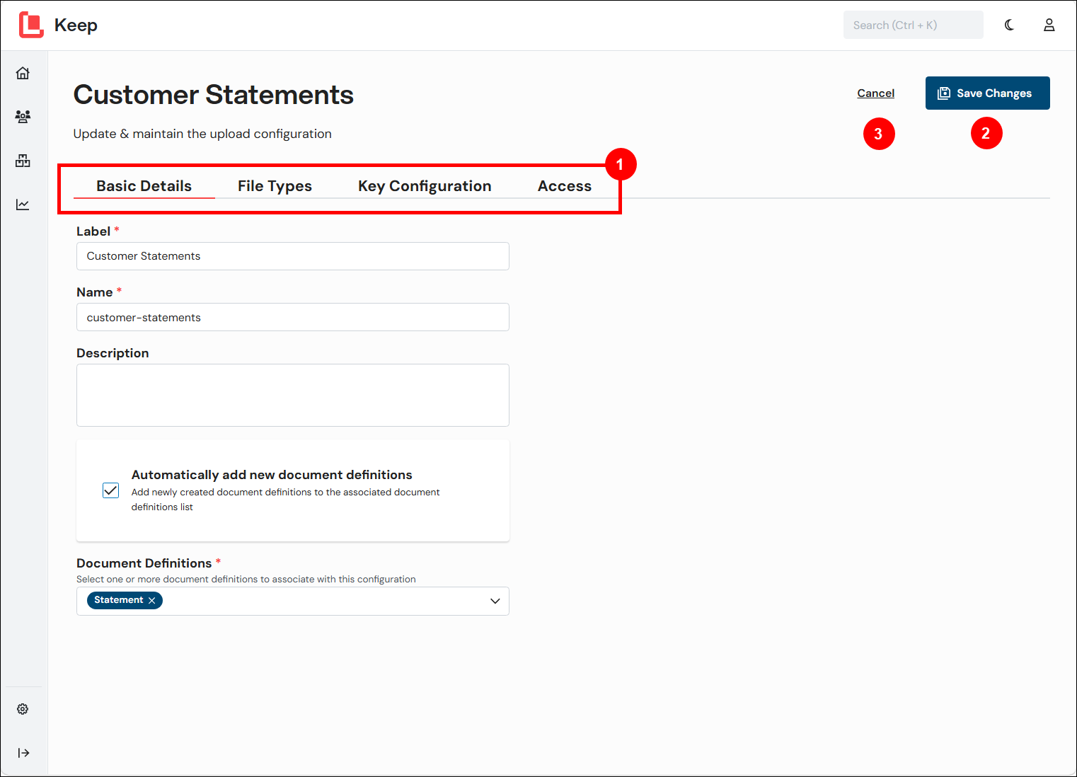Click the Statement tag chip

125,600
